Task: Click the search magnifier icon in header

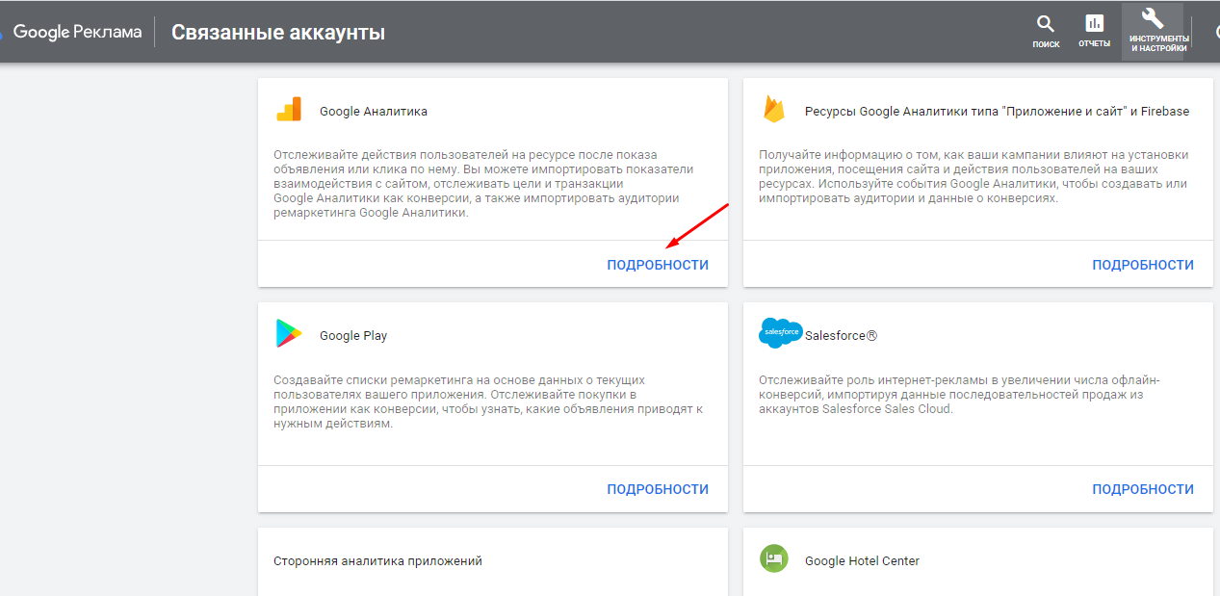Action: pos(1046,24)
